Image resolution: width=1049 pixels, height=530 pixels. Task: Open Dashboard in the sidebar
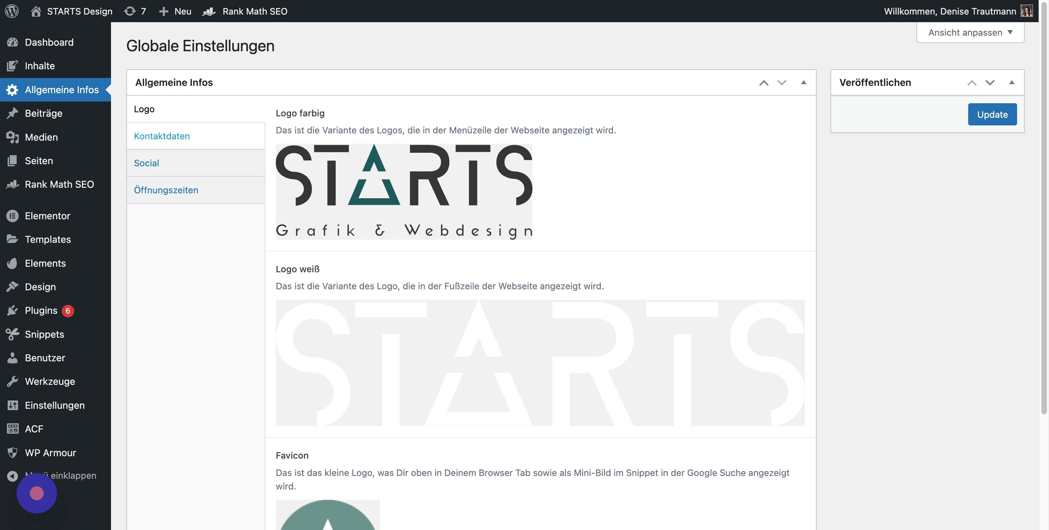point(56,42)
